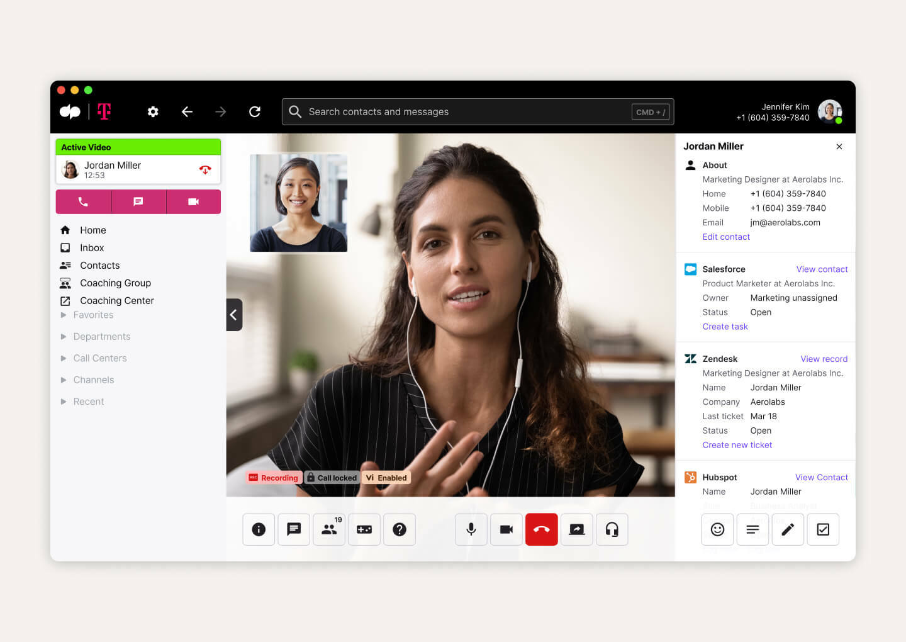Open notes with the pencil icon

pos(788,529)
